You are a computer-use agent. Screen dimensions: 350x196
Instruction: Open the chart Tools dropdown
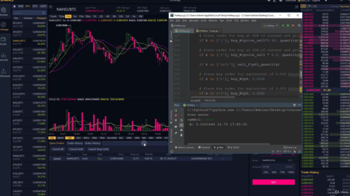point(54,16)
